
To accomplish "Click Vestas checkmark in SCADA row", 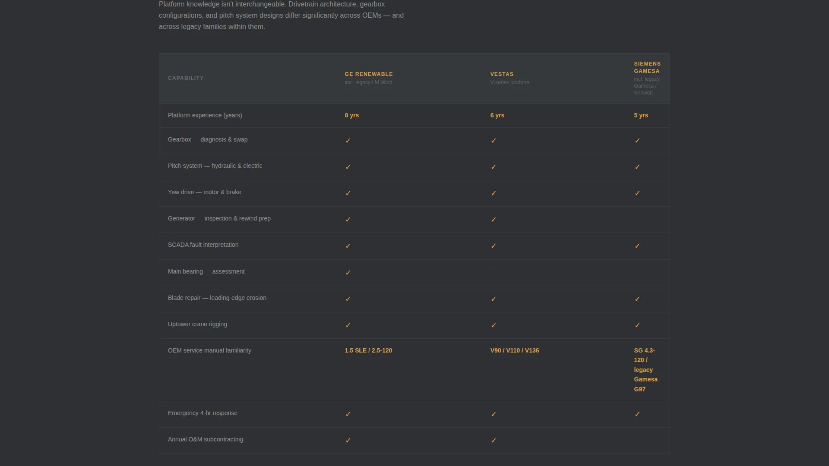I will [x=494, y=246].
